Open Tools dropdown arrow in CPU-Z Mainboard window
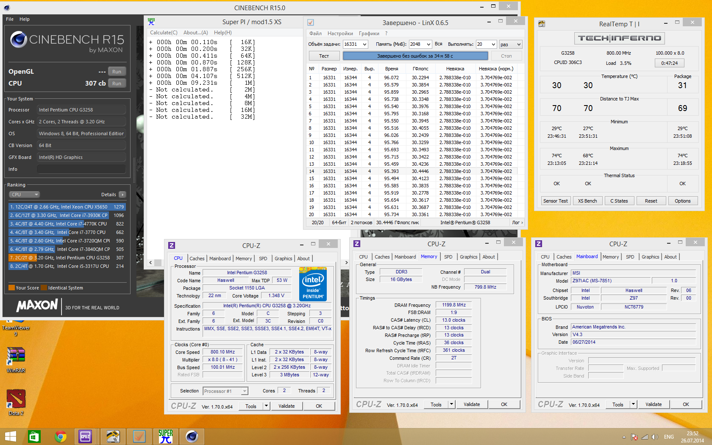 [633, 404]
